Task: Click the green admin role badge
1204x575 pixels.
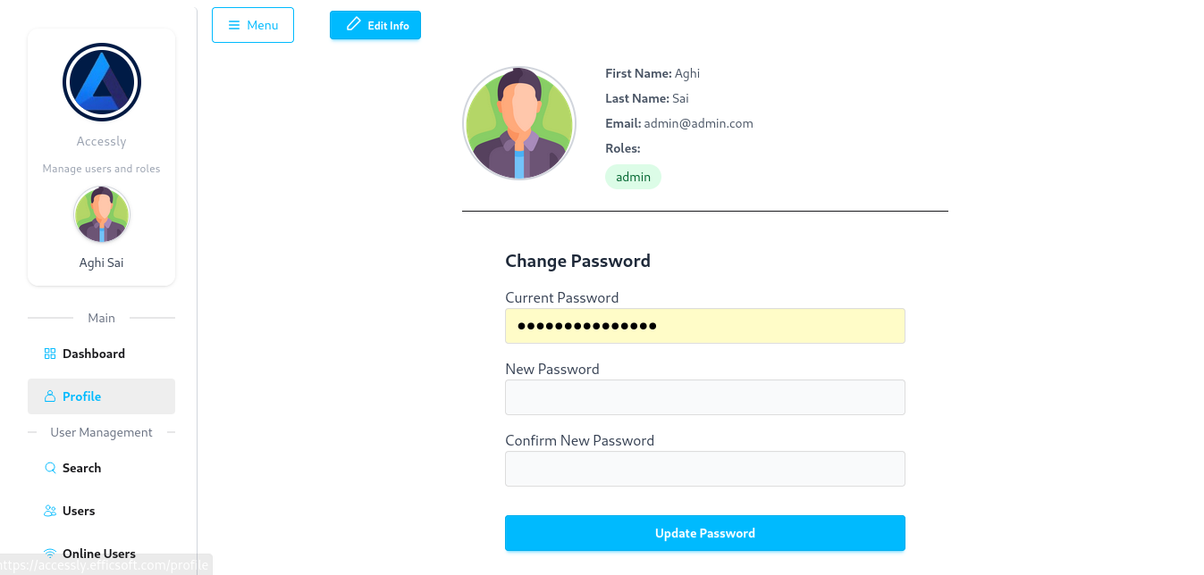Action: click(633, 177)
